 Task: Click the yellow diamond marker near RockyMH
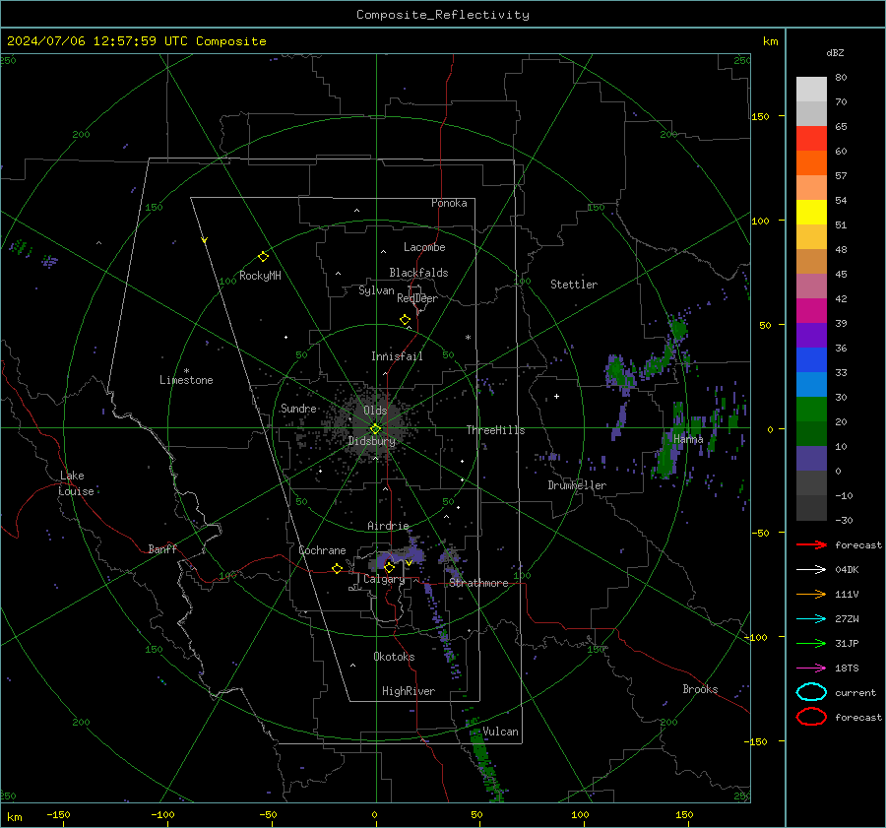tap(263, 257)
